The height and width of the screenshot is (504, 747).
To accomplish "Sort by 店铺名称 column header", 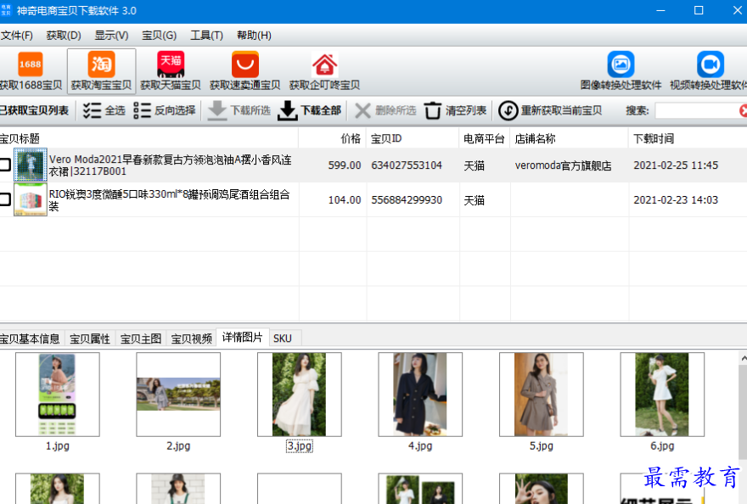I will (x=570, y=138).
